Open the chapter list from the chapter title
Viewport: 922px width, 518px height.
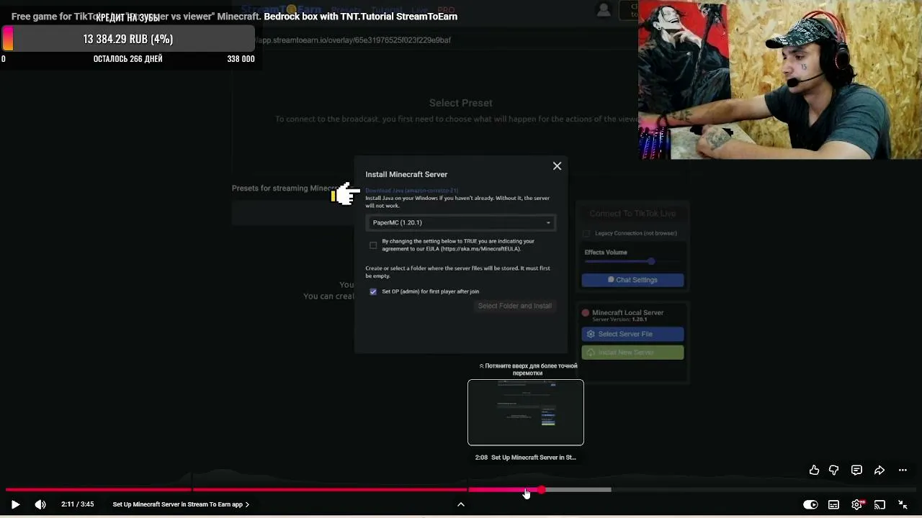point(181,504)
